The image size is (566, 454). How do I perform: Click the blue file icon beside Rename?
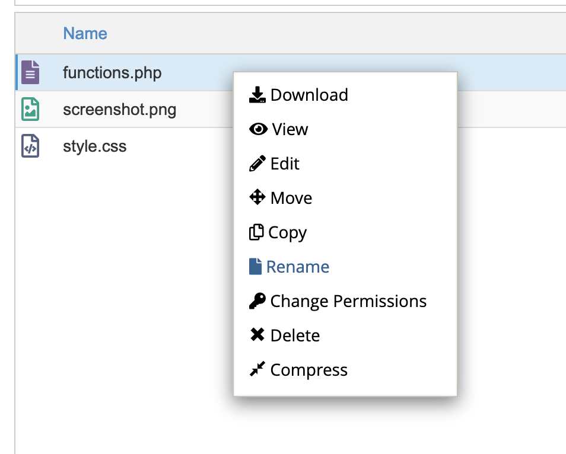pos(255,267)
